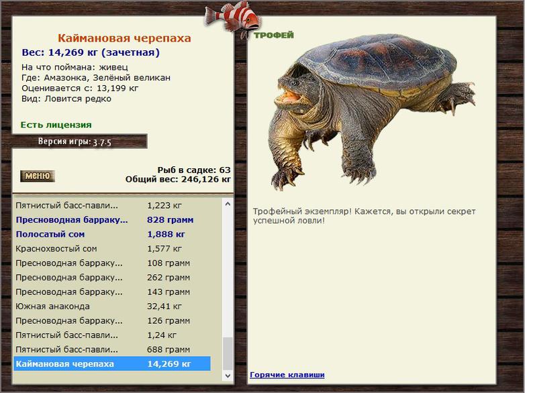Click the fish list scrollbar thumb
Viewport: 537px width, 393px height.
tap(228, 353)
